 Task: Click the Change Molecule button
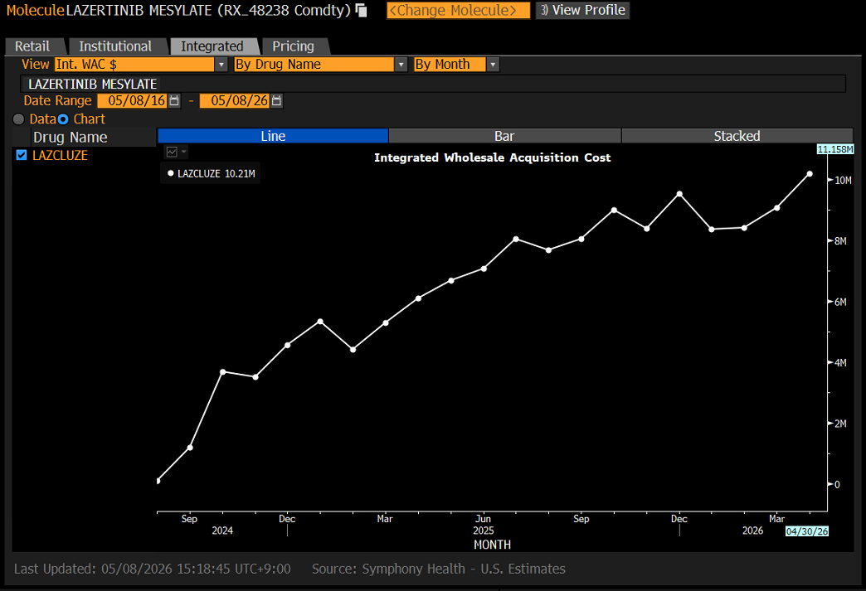458,11
